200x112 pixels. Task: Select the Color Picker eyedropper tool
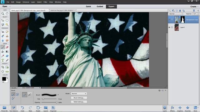click(x=3, y=56)
